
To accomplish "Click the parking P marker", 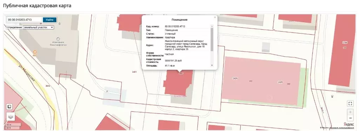I will [x=107, y=92].
